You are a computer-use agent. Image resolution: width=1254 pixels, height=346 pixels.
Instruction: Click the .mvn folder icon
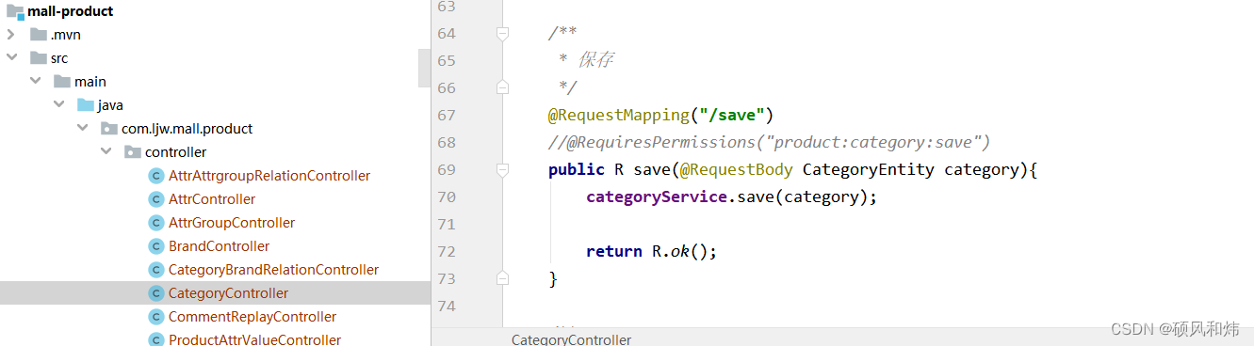coord(39,35)
